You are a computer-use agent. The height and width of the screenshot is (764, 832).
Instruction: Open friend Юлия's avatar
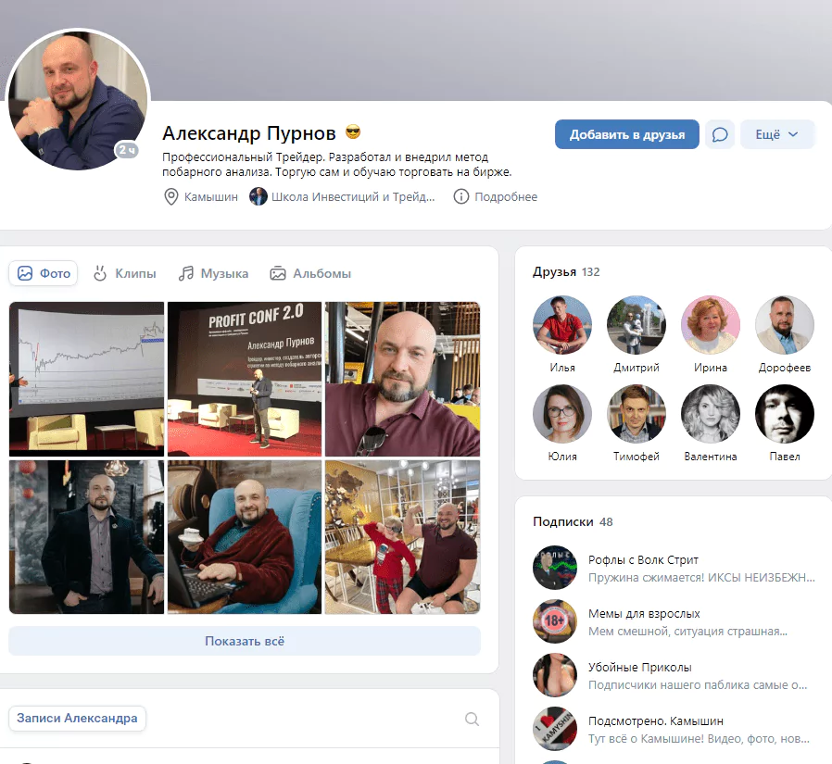coord(561,414)
